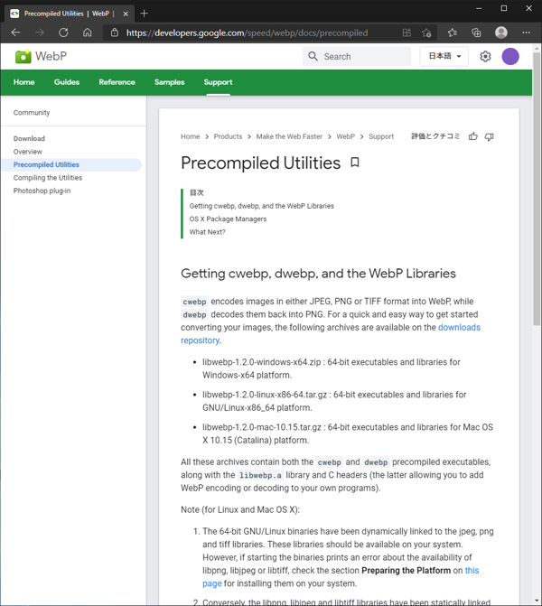The image size is (542, 606).
Task: Select the Precompiled Utilities browser tab
Action: [70, 14]
